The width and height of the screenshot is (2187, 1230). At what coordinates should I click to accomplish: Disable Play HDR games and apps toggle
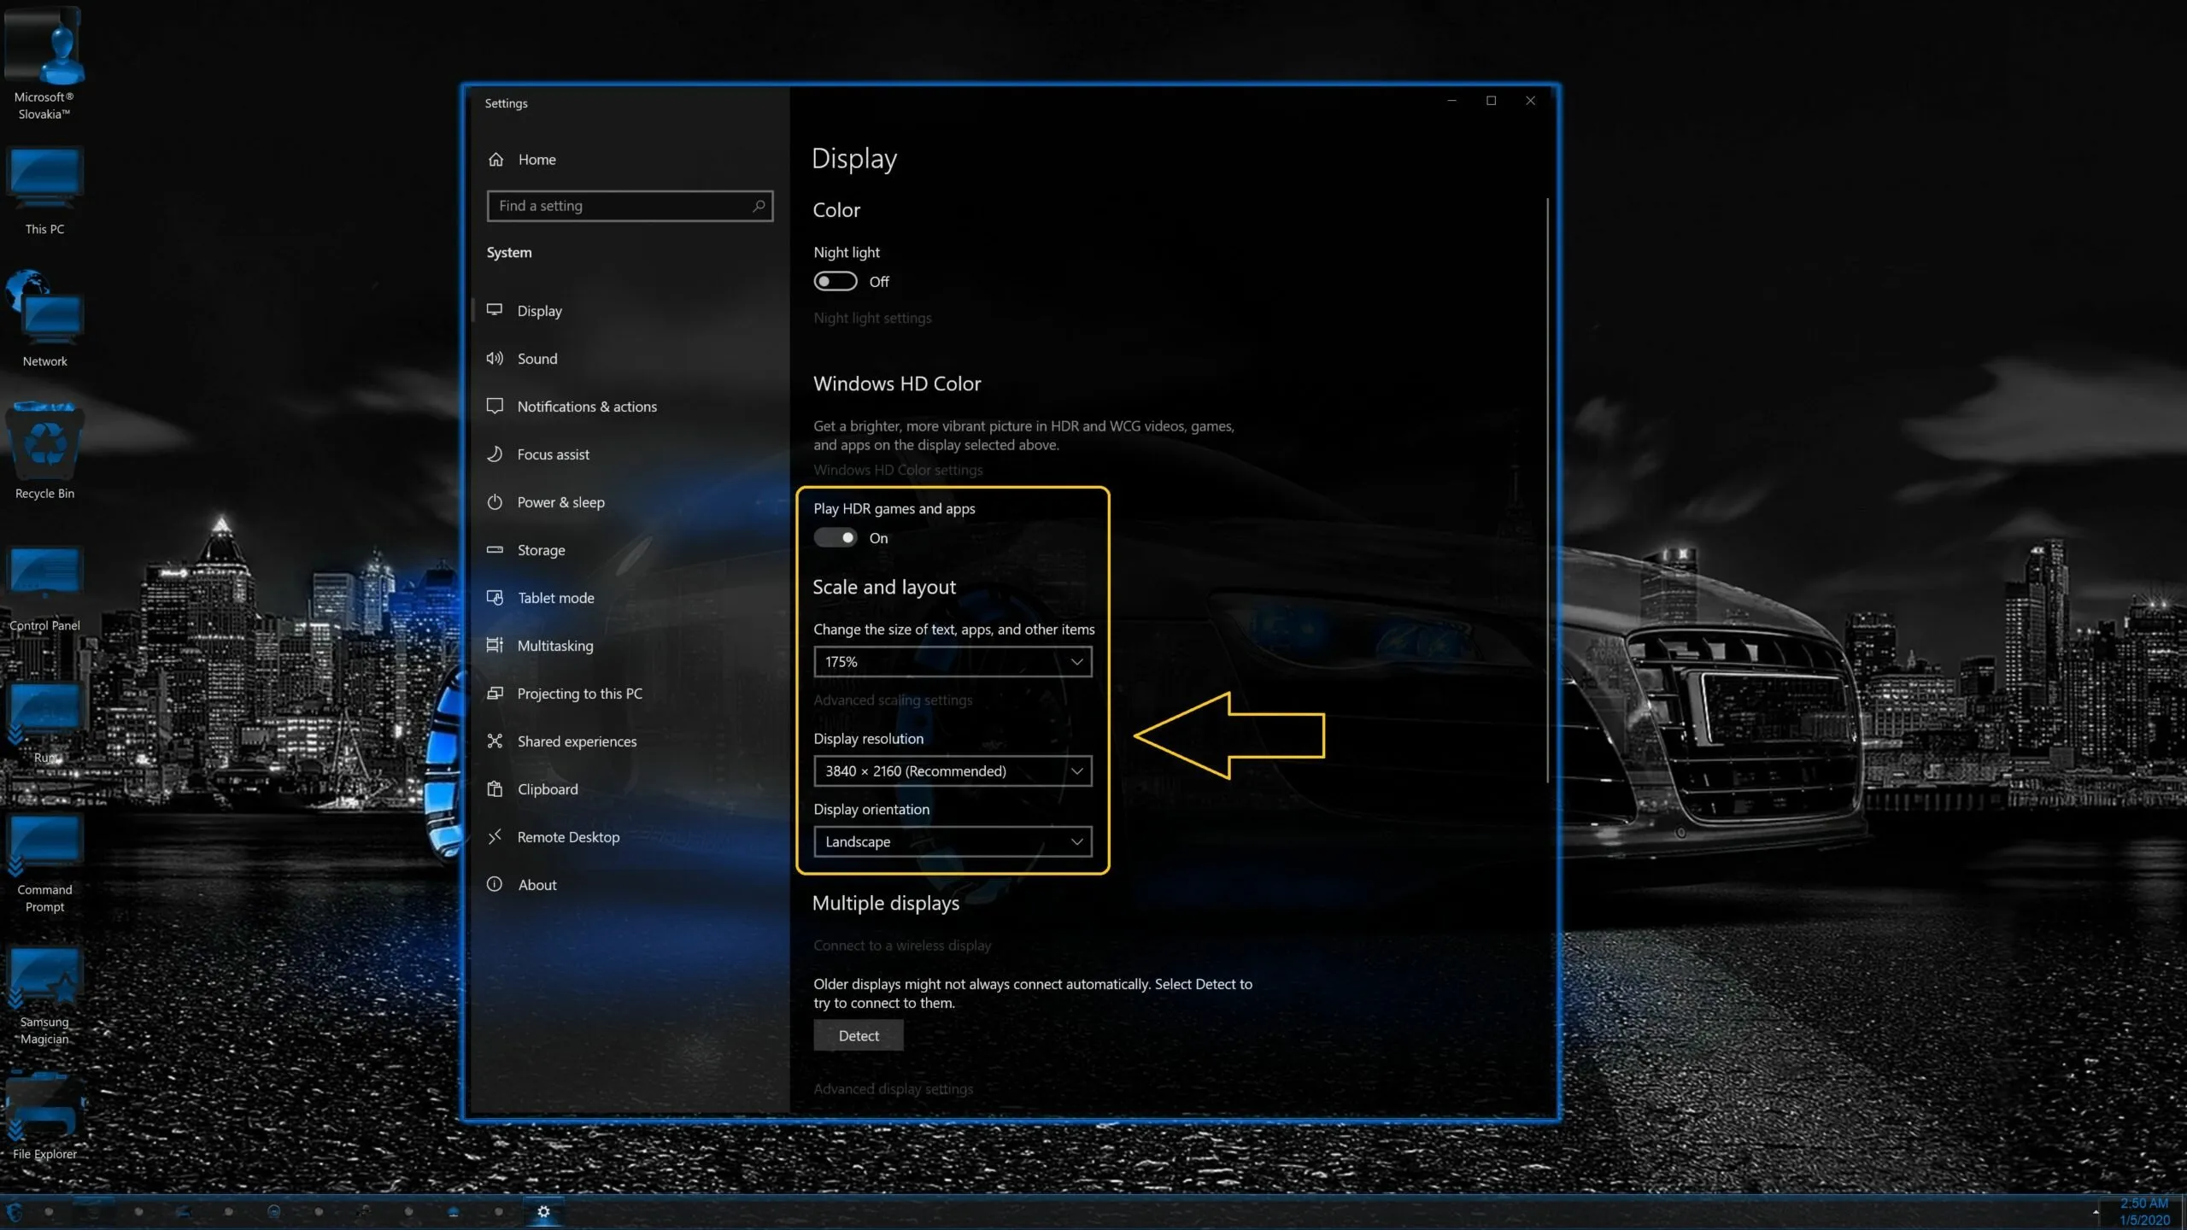[x=835, y=538]
